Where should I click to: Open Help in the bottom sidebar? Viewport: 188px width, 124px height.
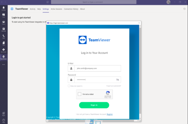coord(4,121)
